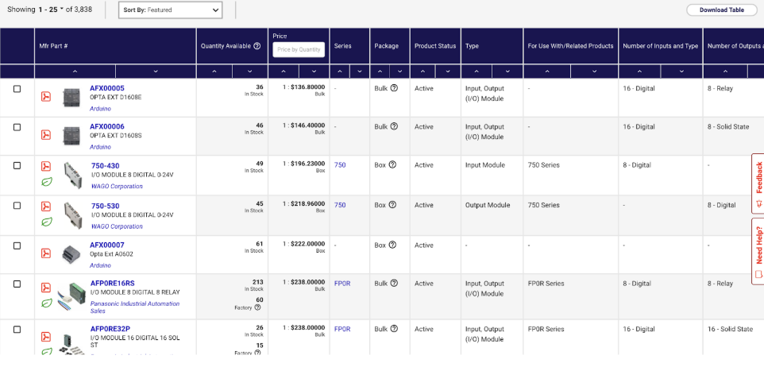Sort Mfr Part # column ascending
This screenshot has height=367, width=764.
click(x=75, y=71)
